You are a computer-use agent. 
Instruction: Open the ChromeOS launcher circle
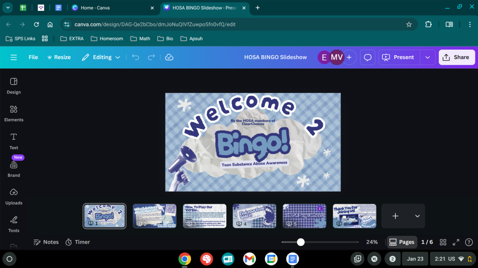(10, 259)
